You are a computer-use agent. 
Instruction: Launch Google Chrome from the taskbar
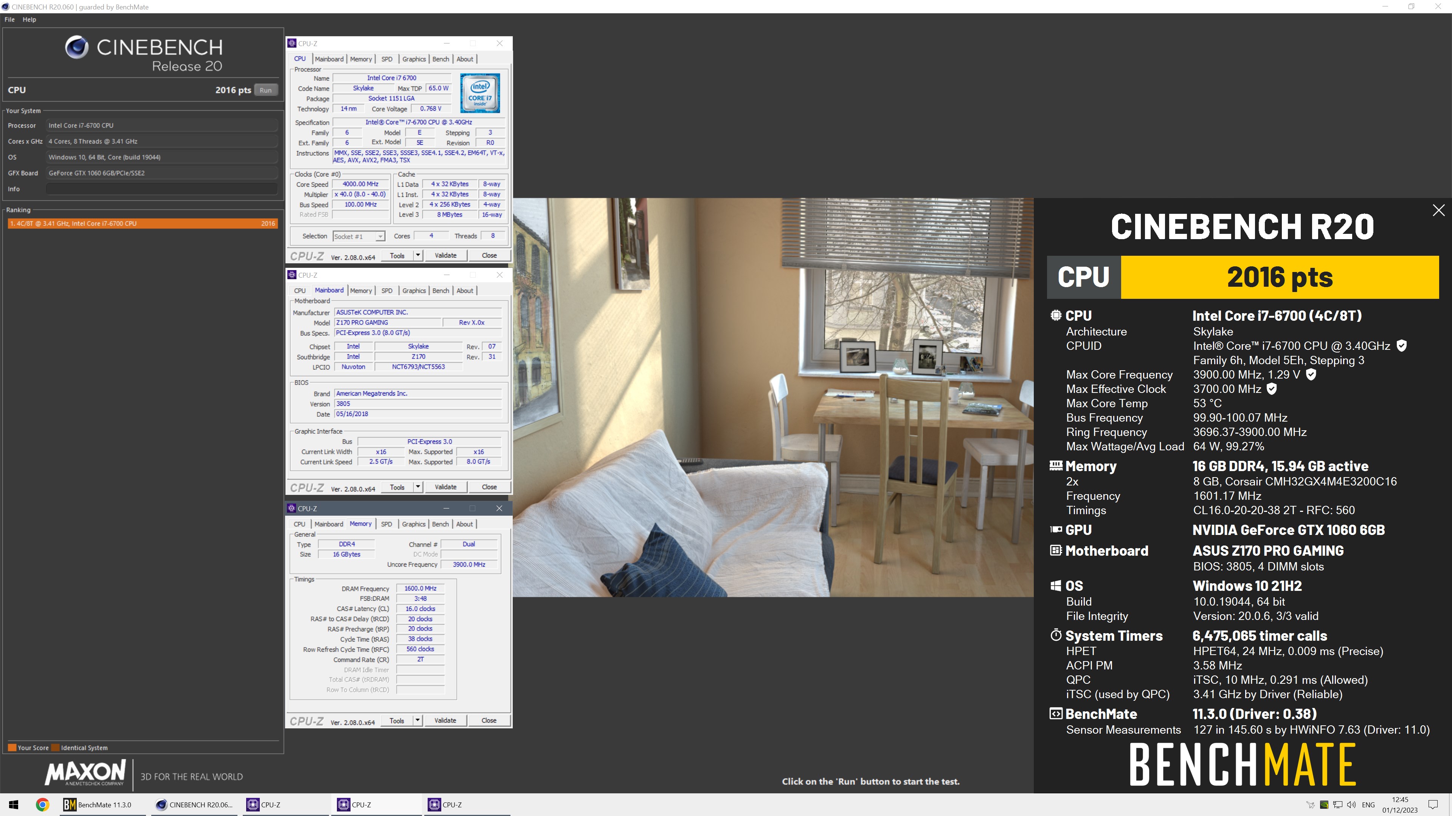(x=42, y=805)
